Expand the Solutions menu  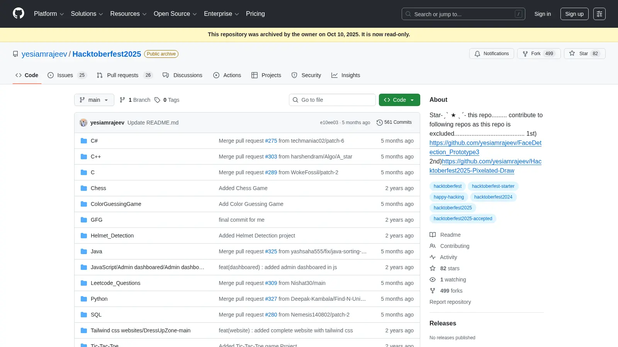(x=87, y=14)
